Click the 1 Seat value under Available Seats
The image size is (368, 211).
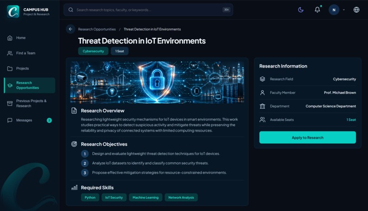click(351, 120)
